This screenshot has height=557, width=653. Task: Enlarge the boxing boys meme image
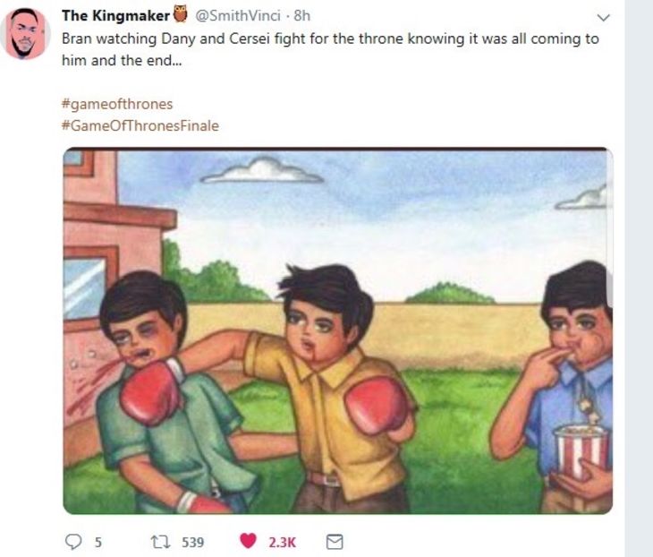(338, 330)
